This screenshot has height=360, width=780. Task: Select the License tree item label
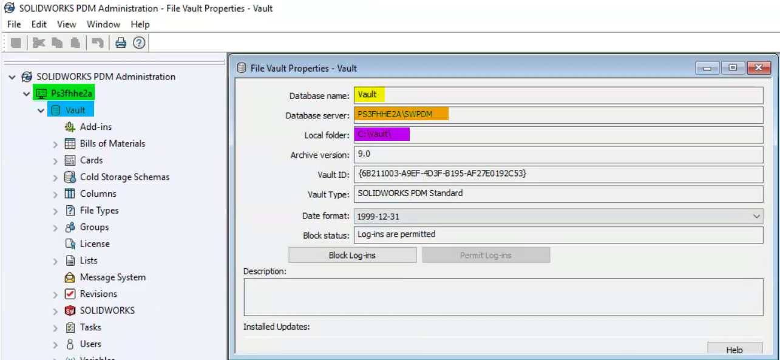click(95, 243)
